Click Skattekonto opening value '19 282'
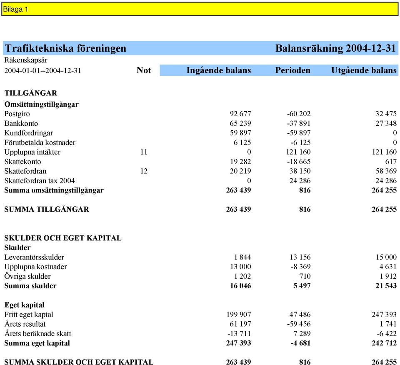This screenshot has height=365, width=400. click(x=240, y=162)
